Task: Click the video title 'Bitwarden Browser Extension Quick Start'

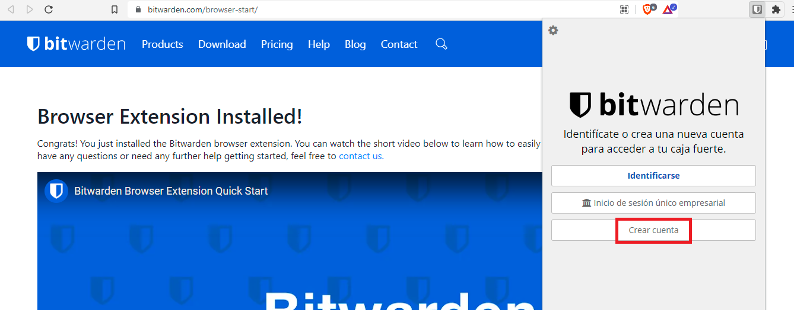Action: pos(171,191)
